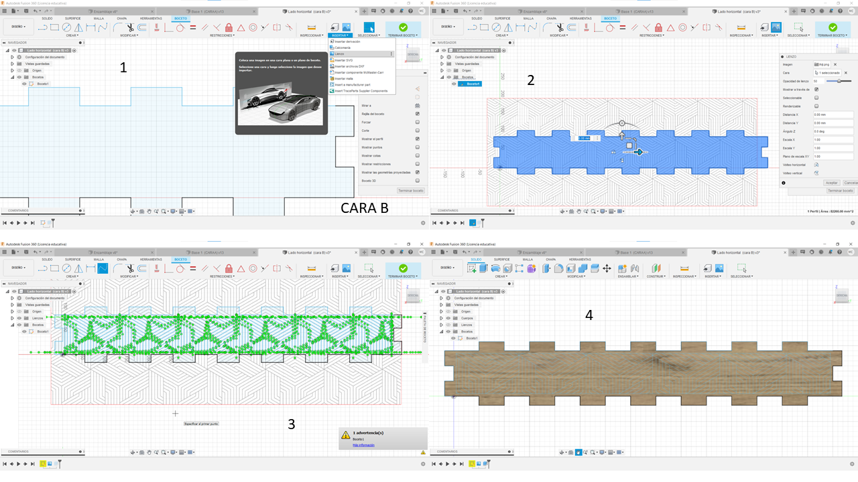Open the CONSTRUIR dropdown in panel 4 toolbar
This screenshot has height=482, width=858.
click(x=656, y=276)
